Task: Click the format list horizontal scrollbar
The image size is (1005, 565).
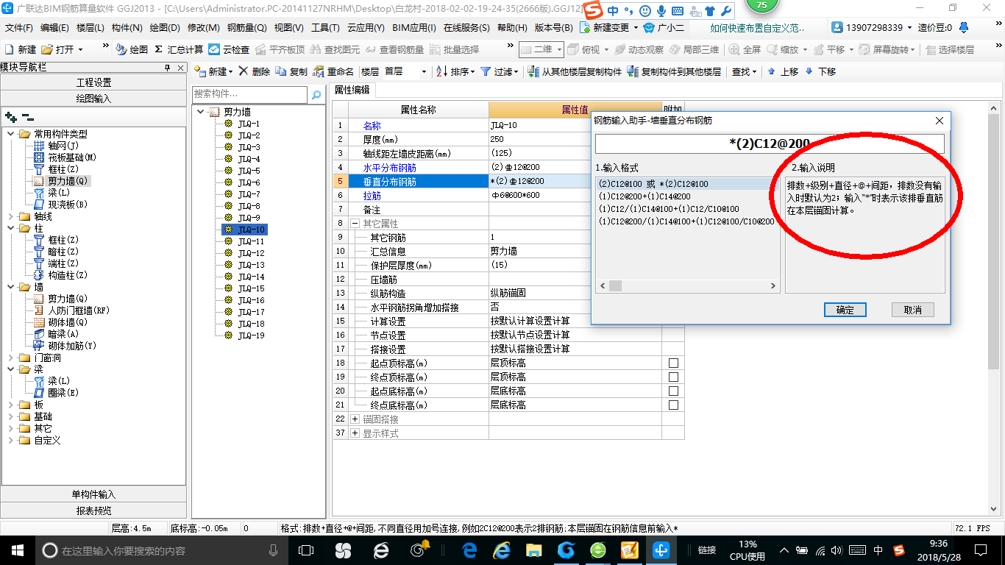Action: point(687,286)
